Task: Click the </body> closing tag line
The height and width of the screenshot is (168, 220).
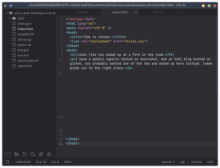Action: coord(73,139)
